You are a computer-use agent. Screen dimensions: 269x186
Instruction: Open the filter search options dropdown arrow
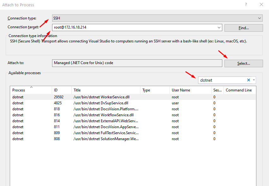[x=254, y=80]
